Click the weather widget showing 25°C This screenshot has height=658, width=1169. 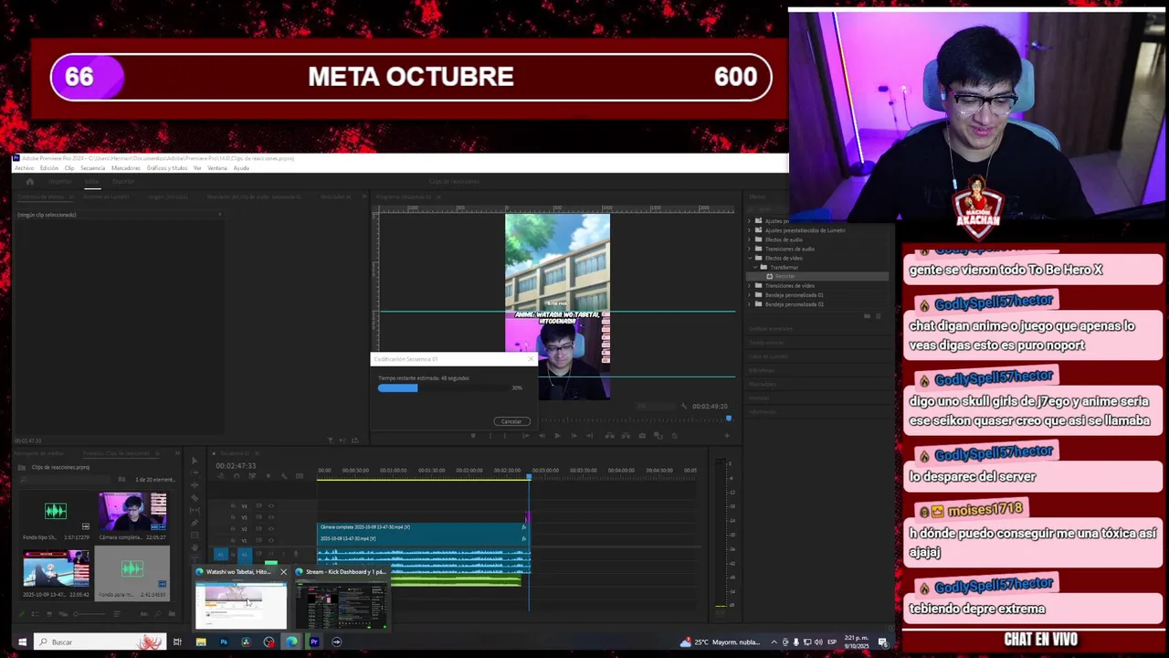(x=721, y=642)
